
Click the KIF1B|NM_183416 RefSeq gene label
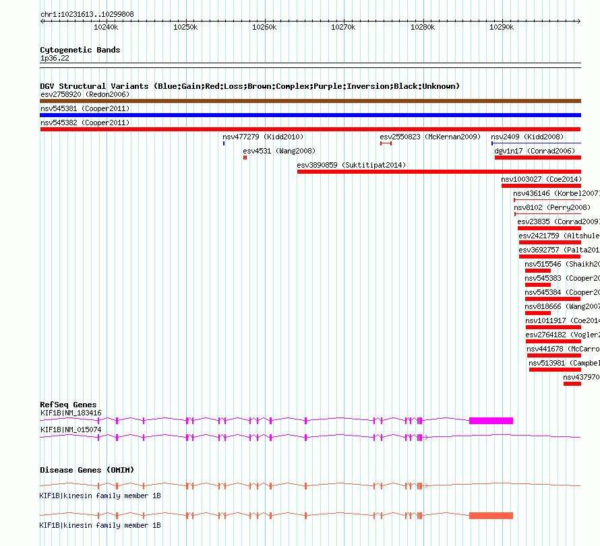tap(71, 413)
